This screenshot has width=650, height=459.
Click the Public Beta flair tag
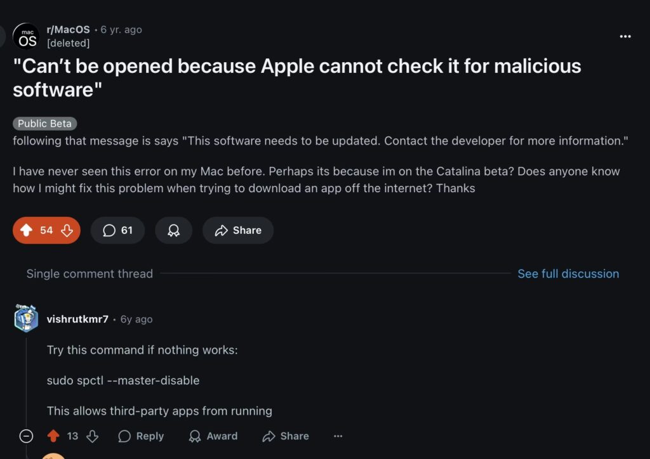point(44,124)
